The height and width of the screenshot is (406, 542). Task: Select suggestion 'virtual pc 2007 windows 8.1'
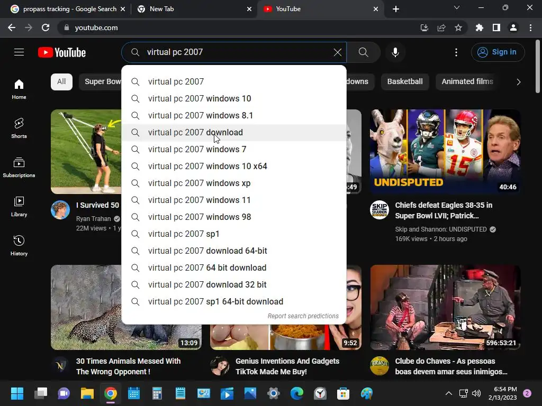point(233,116)
